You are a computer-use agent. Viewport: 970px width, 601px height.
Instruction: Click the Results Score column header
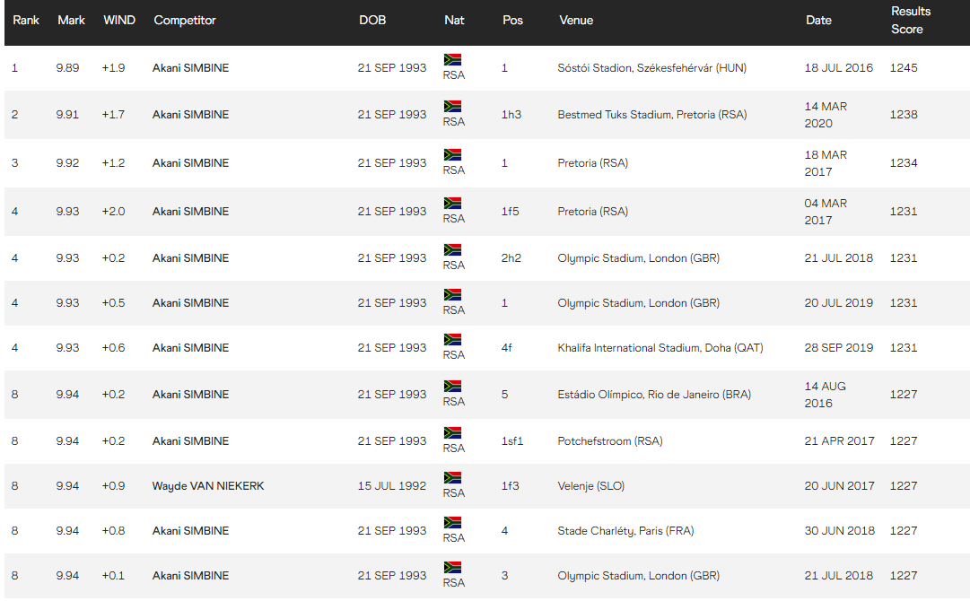coord(911,20)
